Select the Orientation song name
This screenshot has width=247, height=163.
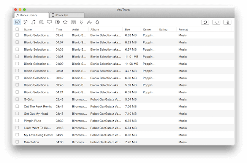click(x=31, y=142)
